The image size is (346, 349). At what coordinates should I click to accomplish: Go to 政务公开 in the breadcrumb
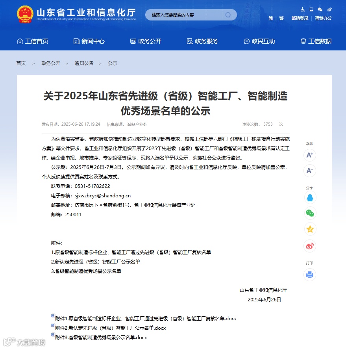pyautogui.click(x=51, y=63)
